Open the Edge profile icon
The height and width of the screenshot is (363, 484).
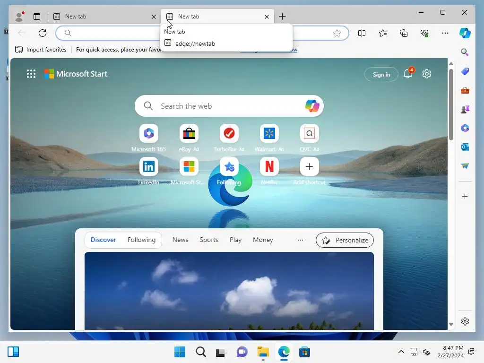19,17
